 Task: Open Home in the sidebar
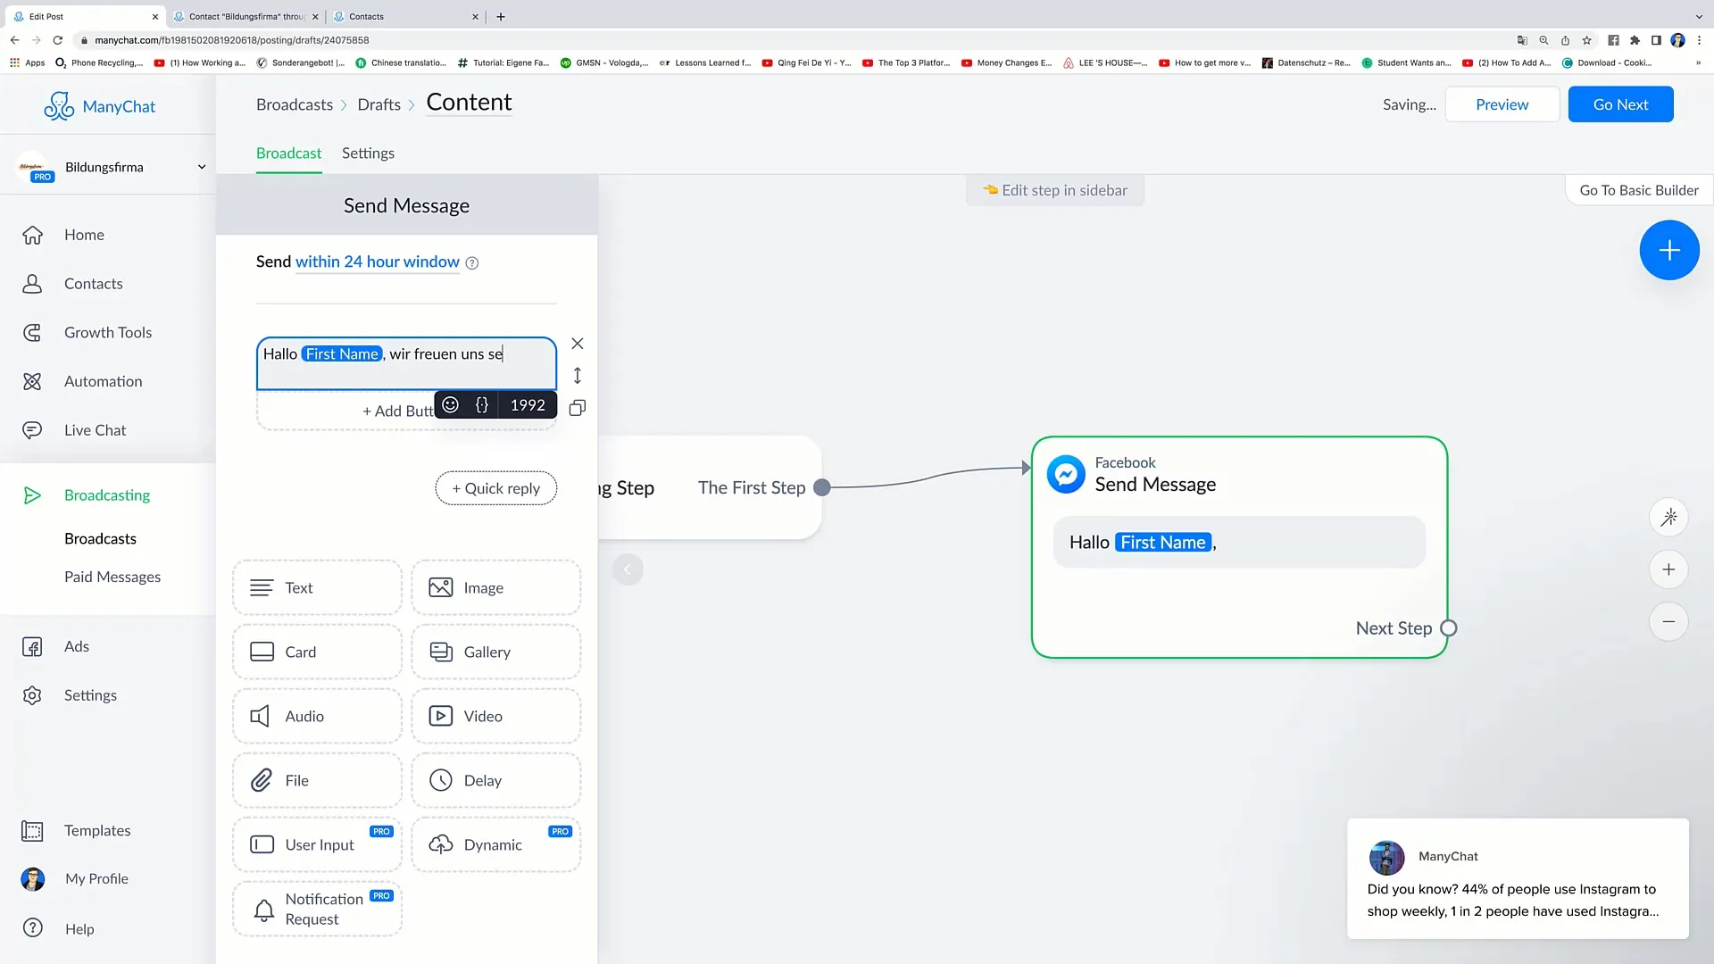(x=84, y=235)
